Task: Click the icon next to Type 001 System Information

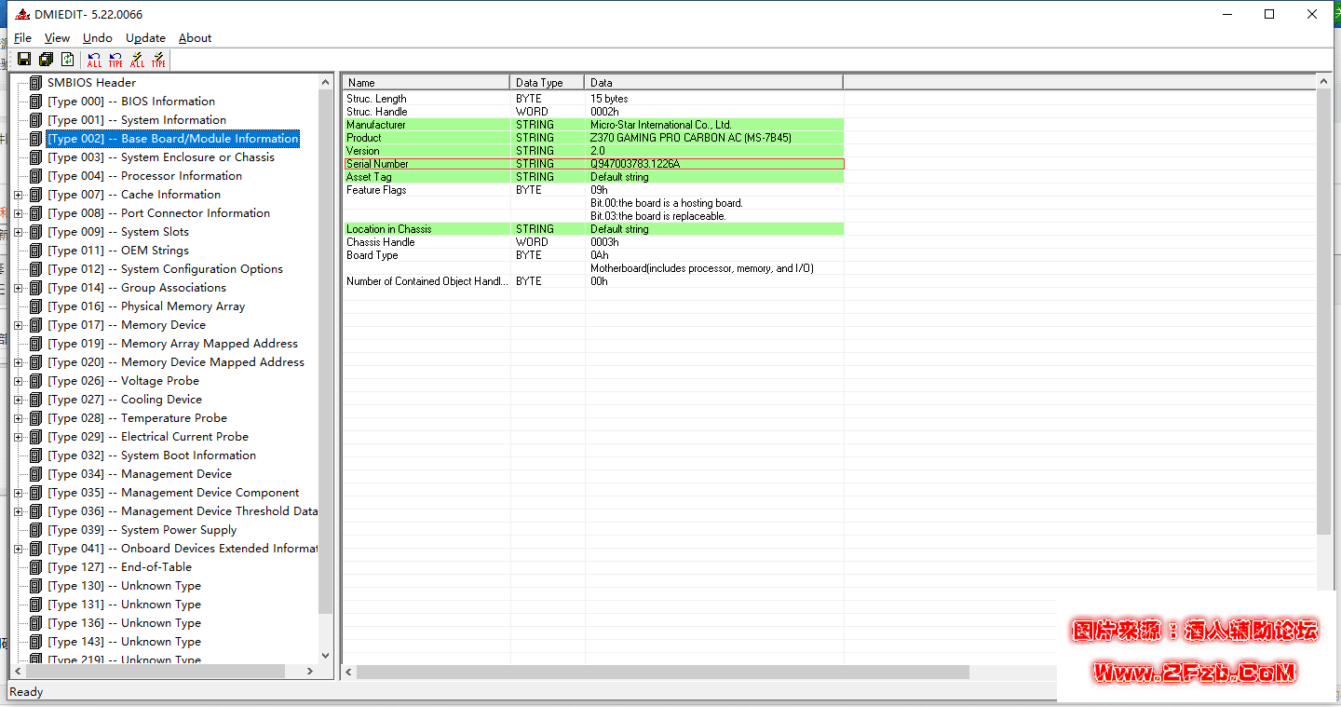Action: click(35, 120)
